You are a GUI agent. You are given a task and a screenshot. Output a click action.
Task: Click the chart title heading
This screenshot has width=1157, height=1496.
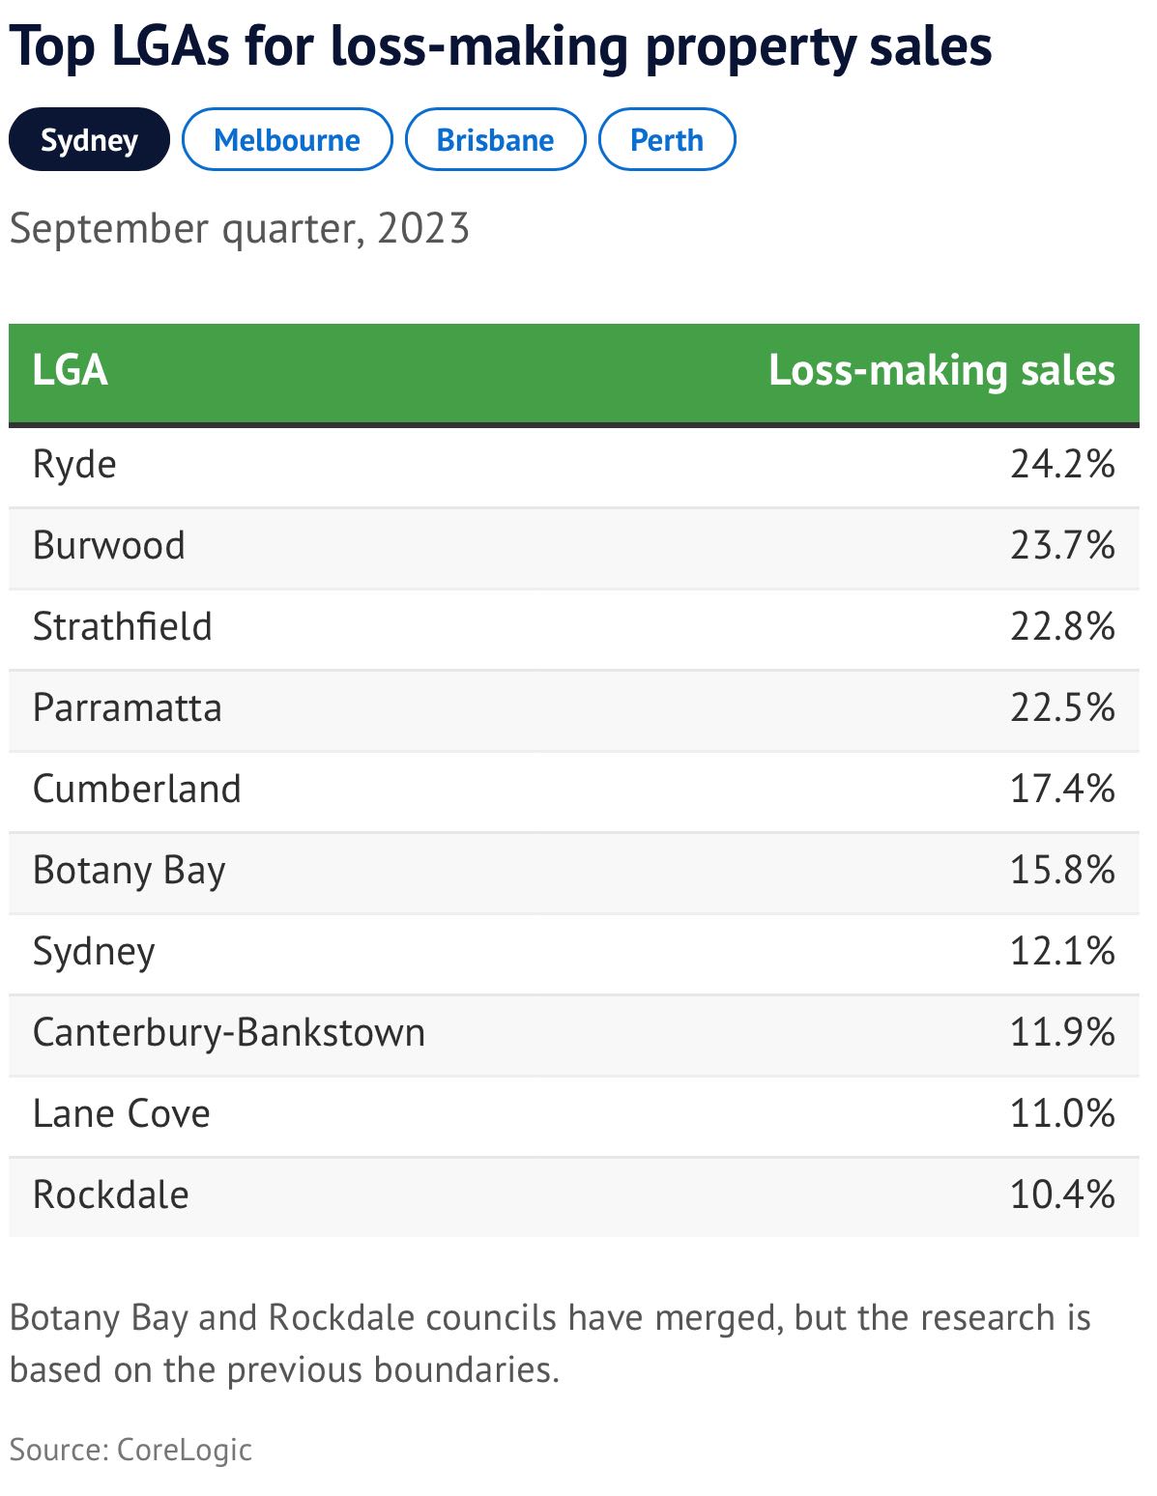tap(500, 46)
